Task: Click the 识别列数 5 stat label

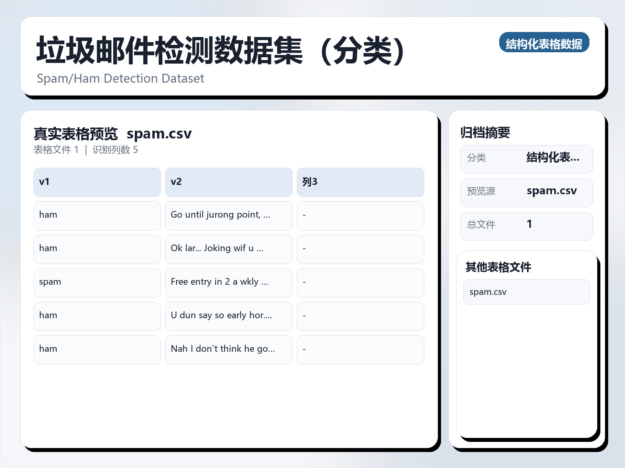Action: click(x=115, y=149)
